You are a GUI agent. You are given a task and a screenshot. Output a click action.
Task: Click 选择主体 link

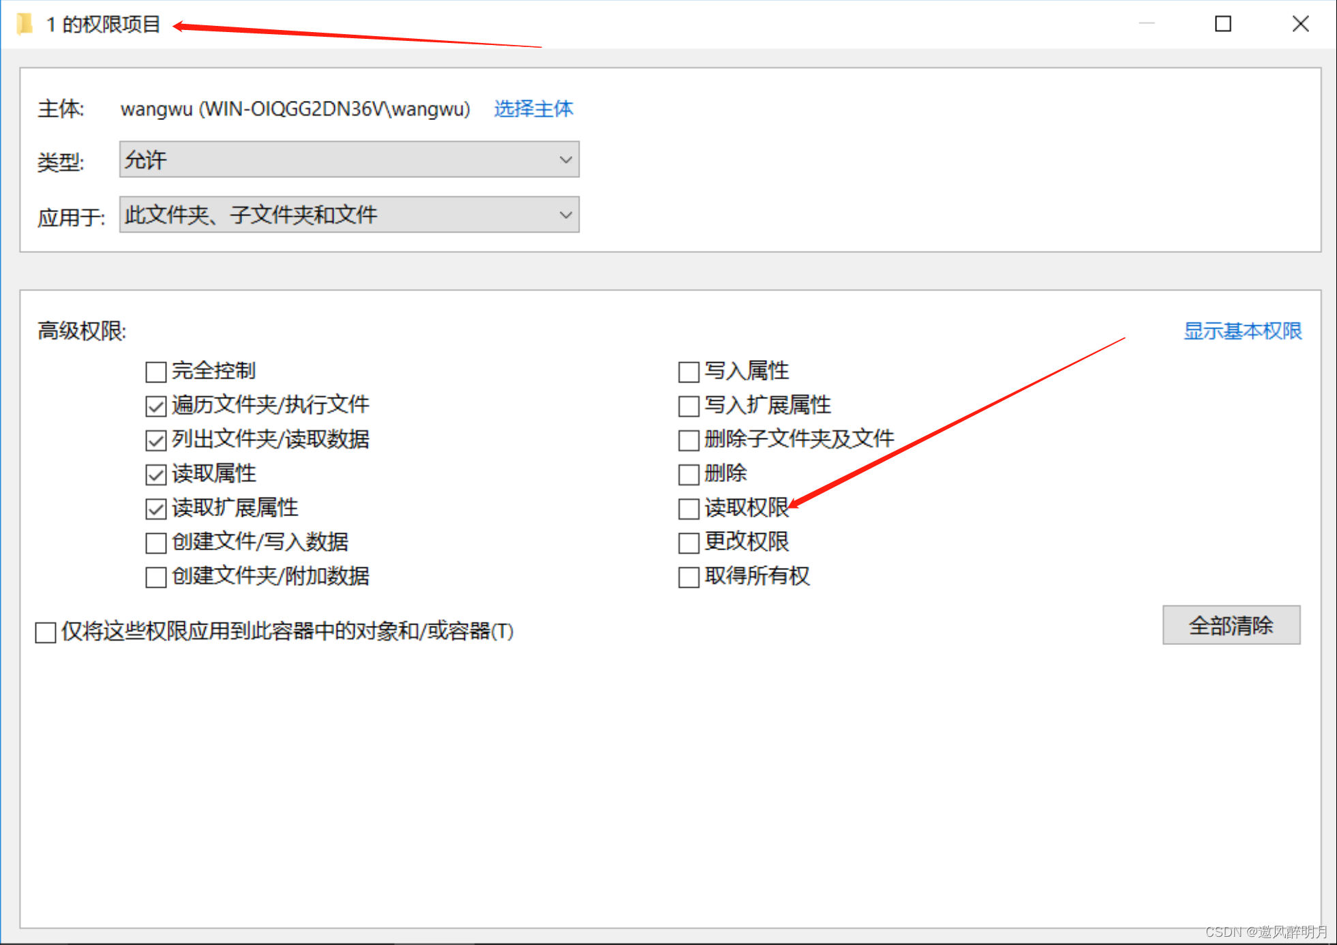click(533, 109)
